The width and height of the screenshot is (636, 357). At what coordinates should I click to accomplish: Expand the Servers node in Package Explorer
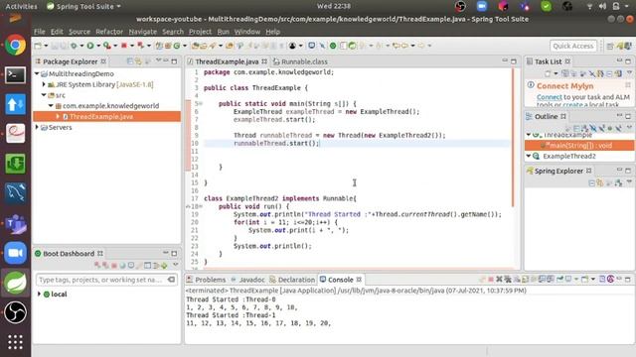37,127
